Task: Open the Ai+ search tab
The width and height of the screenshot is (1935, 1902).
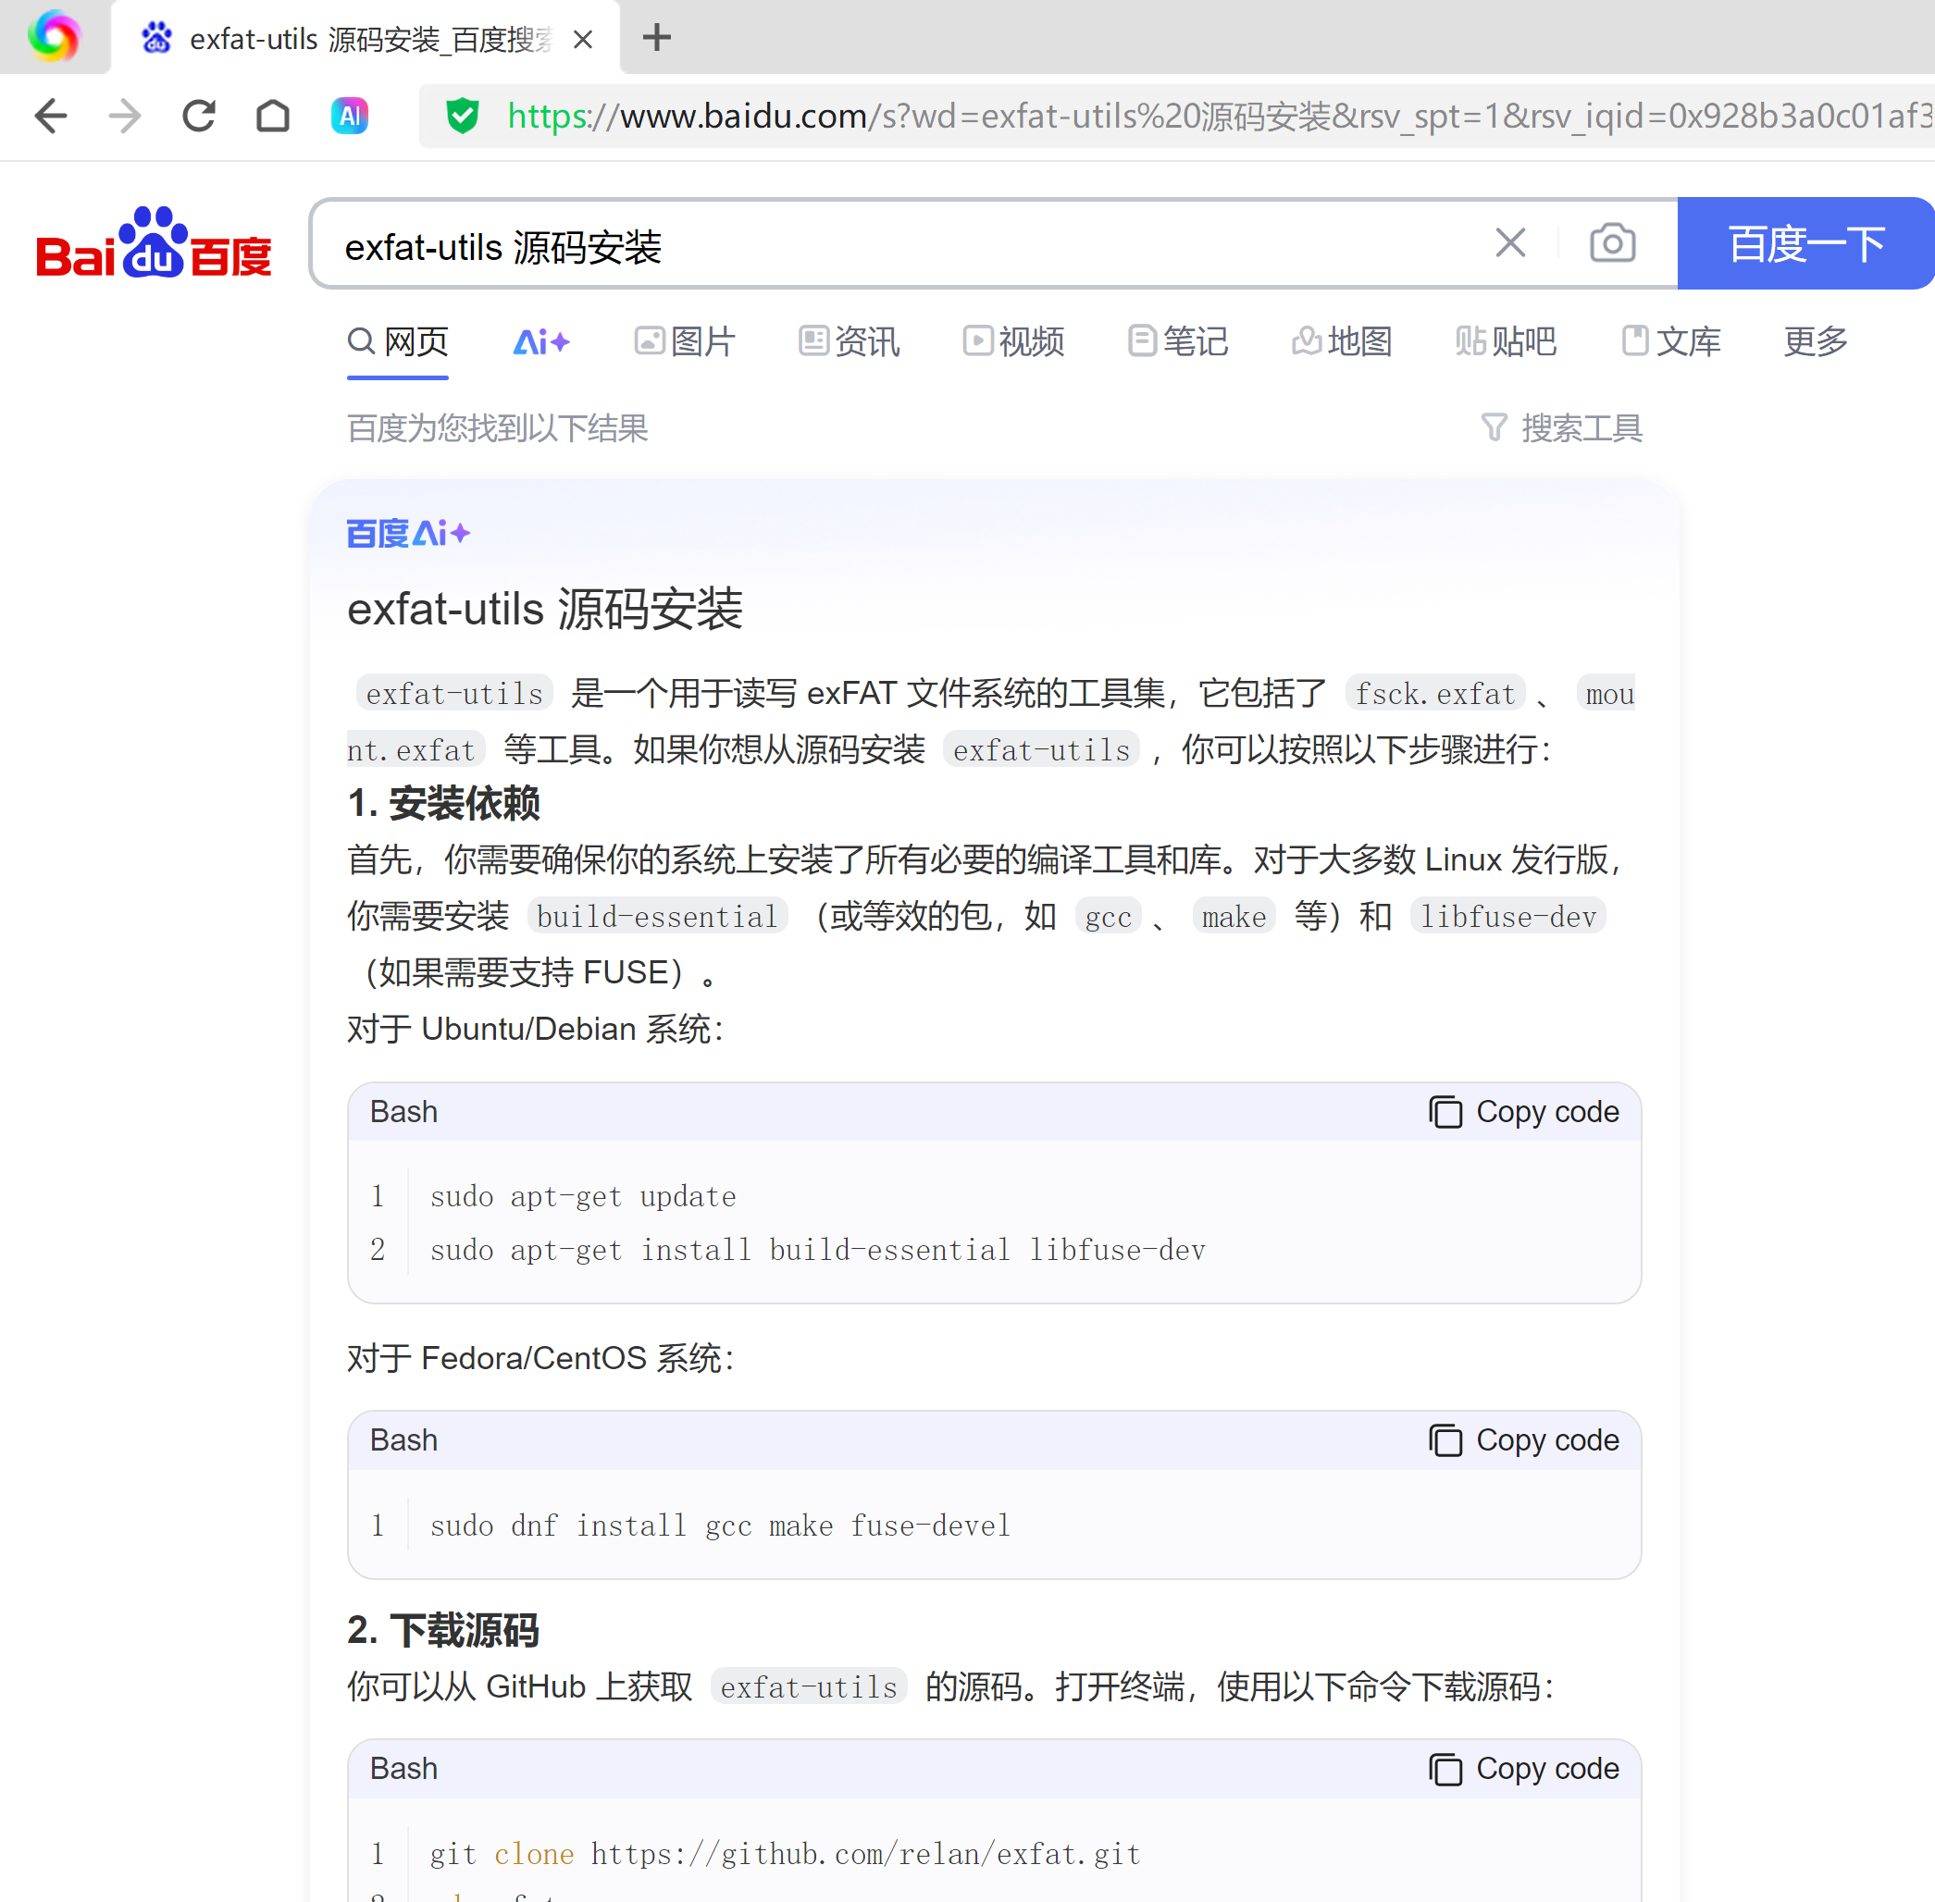Action: (x=540, y=341)
